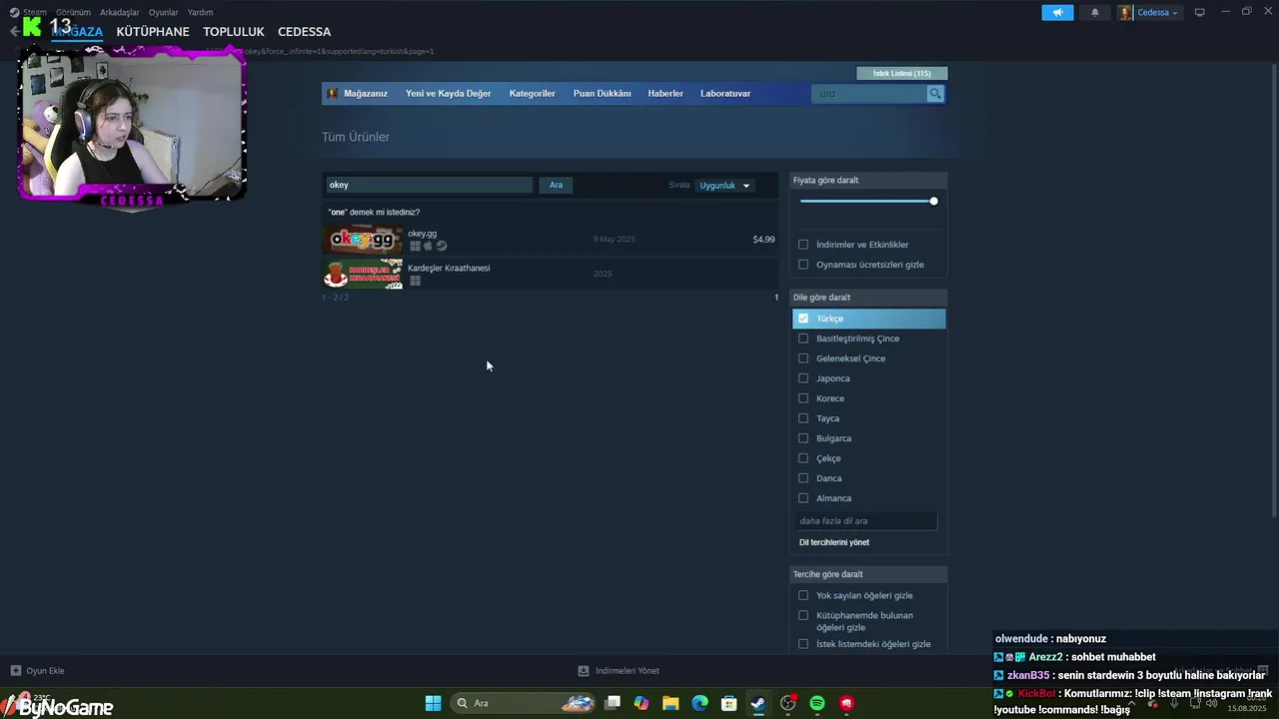Collapse the Fiyata göre daralt panel
The width and height of the screenshot is (1279, 719).
point(868,181)
